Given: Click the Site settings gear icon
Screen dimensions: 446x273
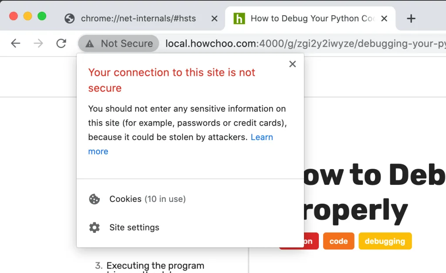Looking at the screenshot, I should (x=94, y=228).
